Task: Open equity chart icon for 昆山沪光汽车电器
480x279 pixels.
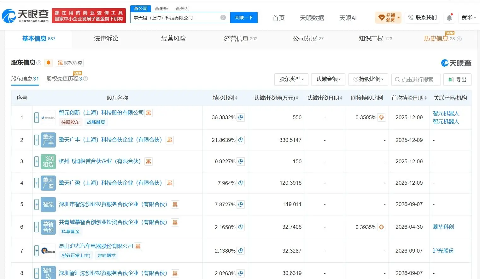Action: point(138,246)
